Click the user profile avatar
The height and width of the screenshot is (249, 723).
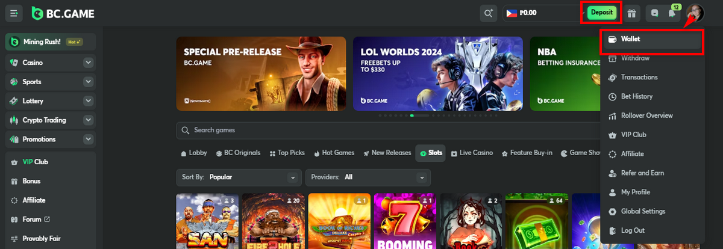point(695,13)
